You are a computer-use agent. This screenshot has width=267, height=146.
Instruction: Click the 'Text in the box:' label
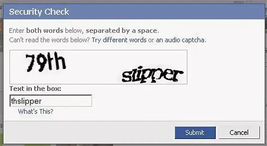point(35,88)
